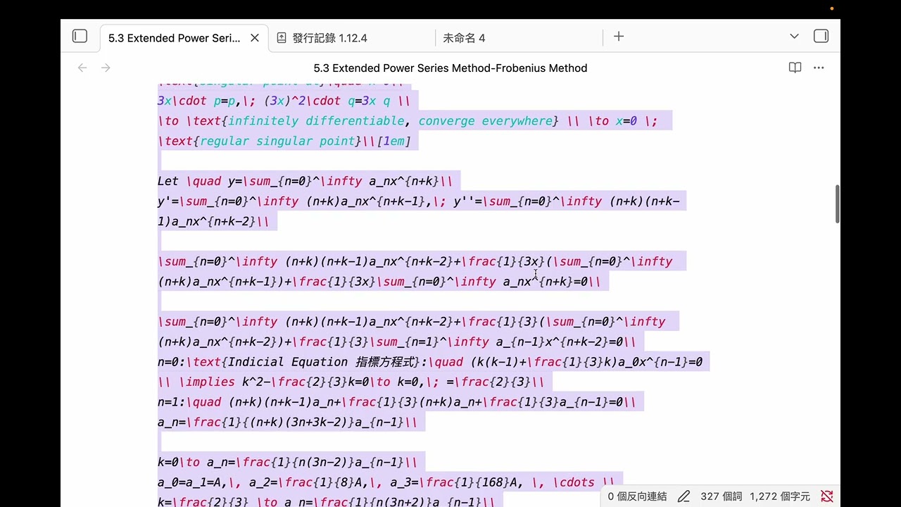
Task: Click the 'regular singular point' text line
Action: tap(284, 141)
